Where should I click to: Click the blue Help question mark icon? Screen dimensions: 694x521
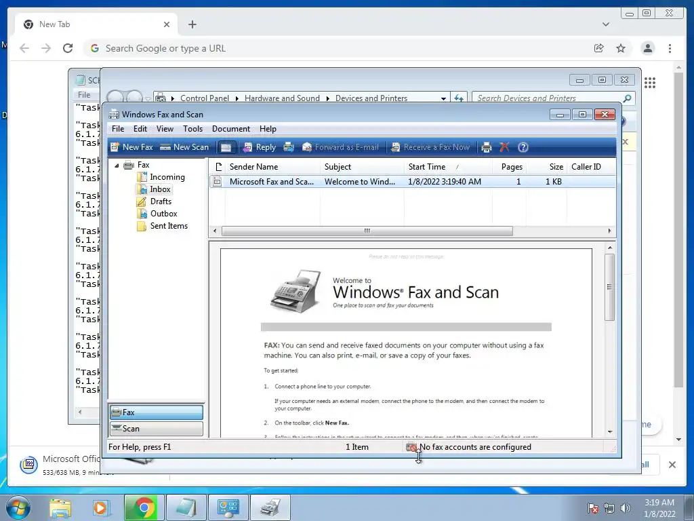pos(523,147)
